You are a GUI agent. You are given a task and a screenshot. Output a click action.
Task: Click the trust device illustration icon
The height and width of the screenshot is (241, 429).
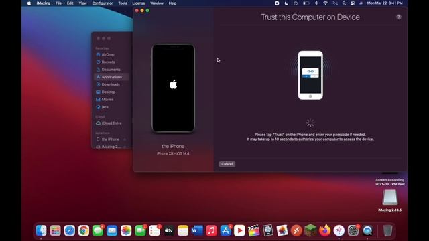pyautogui.click(x=310, y=75)
